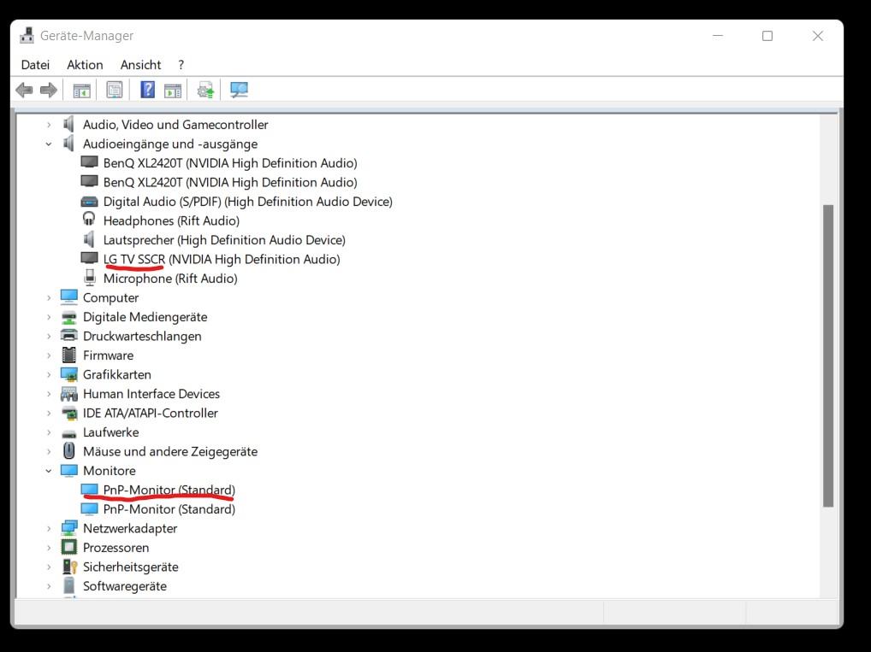Screen dimensions: 871x652
Task: Click scan for hardware changes monitor icon
Action: pyautogui.click(x=239, y=90)
